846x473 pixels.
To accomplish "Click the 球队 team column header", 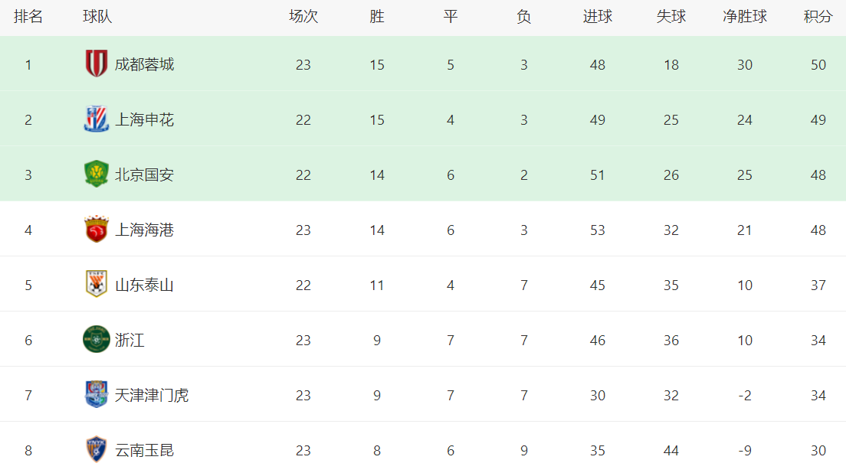I will pyautogui.click(x=97, y=17).
